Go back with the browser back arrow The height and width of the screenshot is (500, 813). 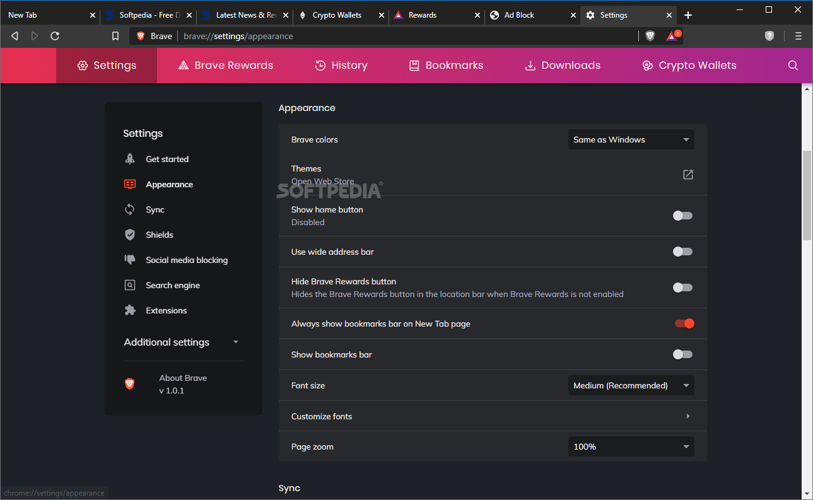pos(15,36)
